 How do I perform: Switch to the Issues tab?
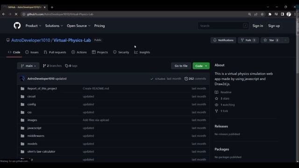click(x=32, y=52)
